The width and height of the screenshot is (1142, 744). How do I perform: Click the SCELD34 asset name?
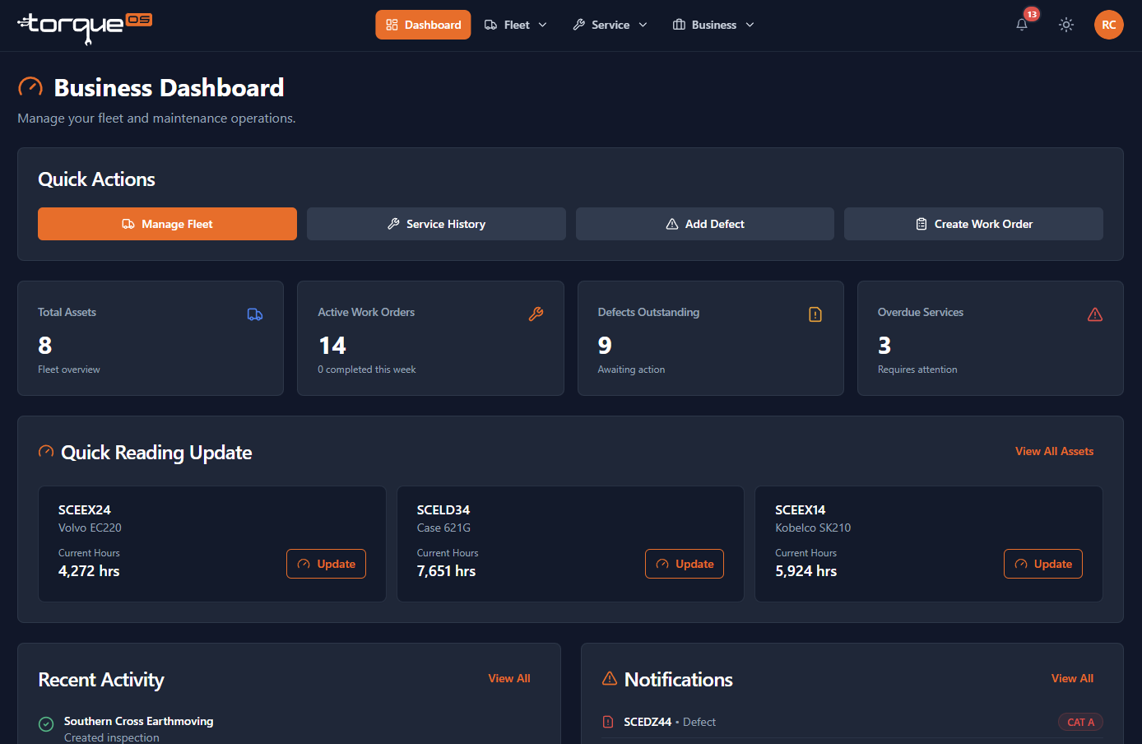pyautogui.click(x=443, y=510)
